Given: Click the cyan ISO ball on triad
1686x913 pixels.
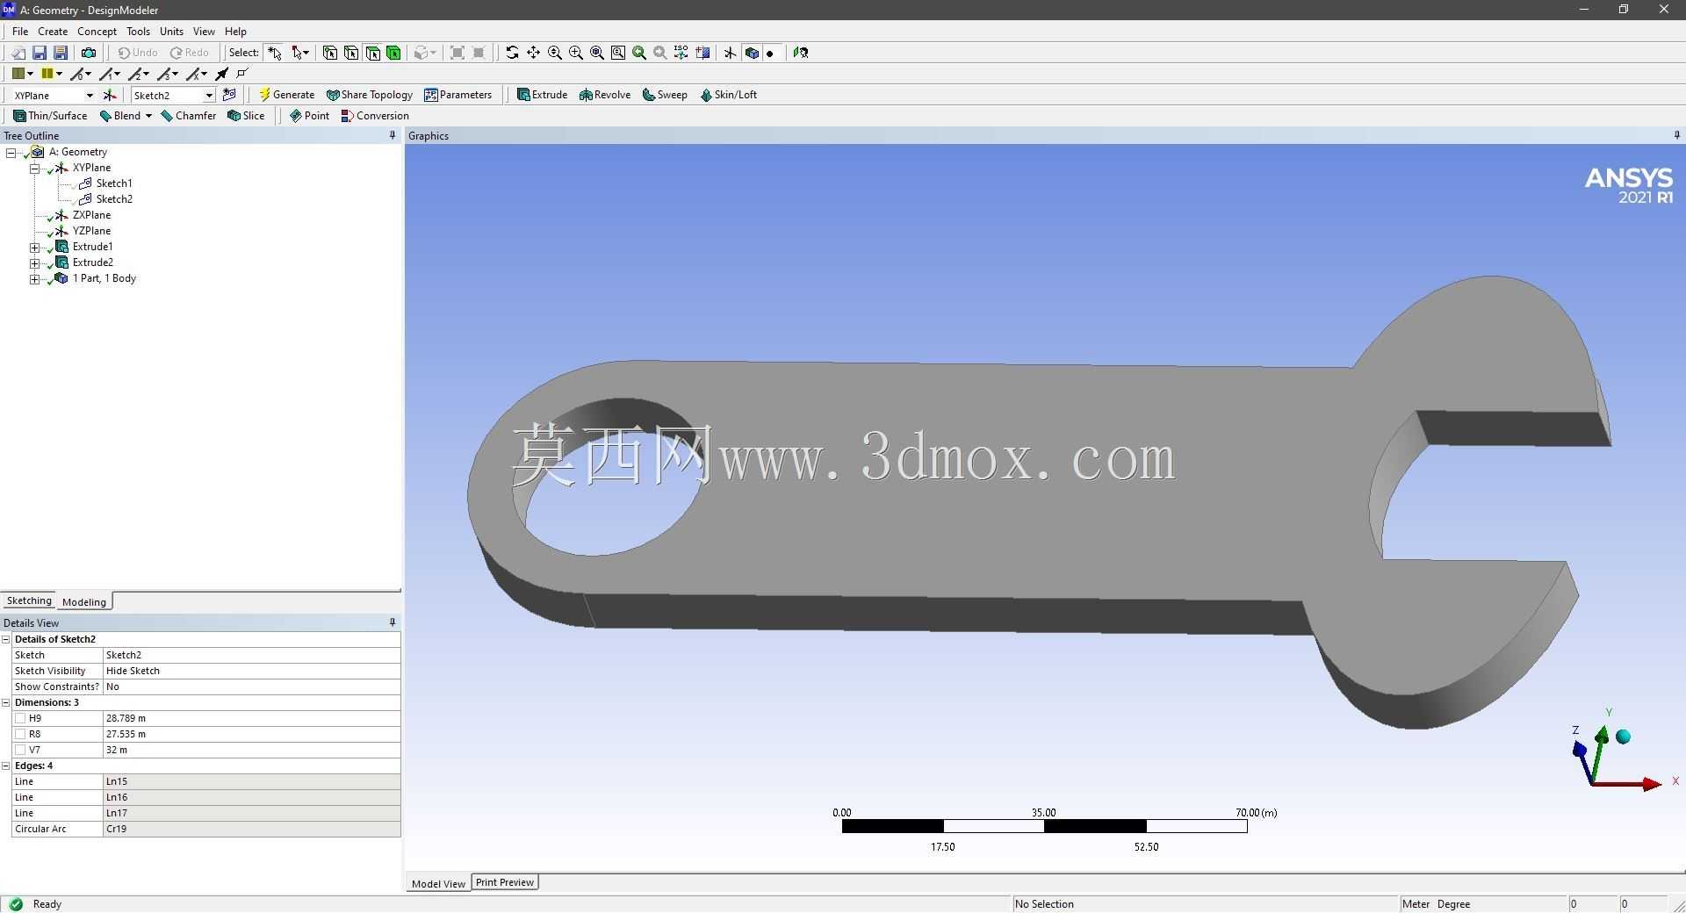Looking at the screenshot, I should click(x=1623, y=737).
